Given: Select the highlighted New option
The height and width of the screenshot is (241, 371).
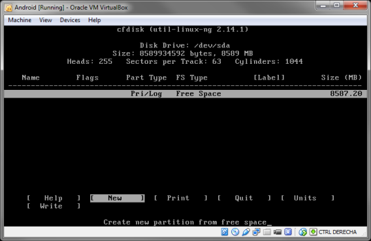Looking at the screenshot, I should (118, 198).
